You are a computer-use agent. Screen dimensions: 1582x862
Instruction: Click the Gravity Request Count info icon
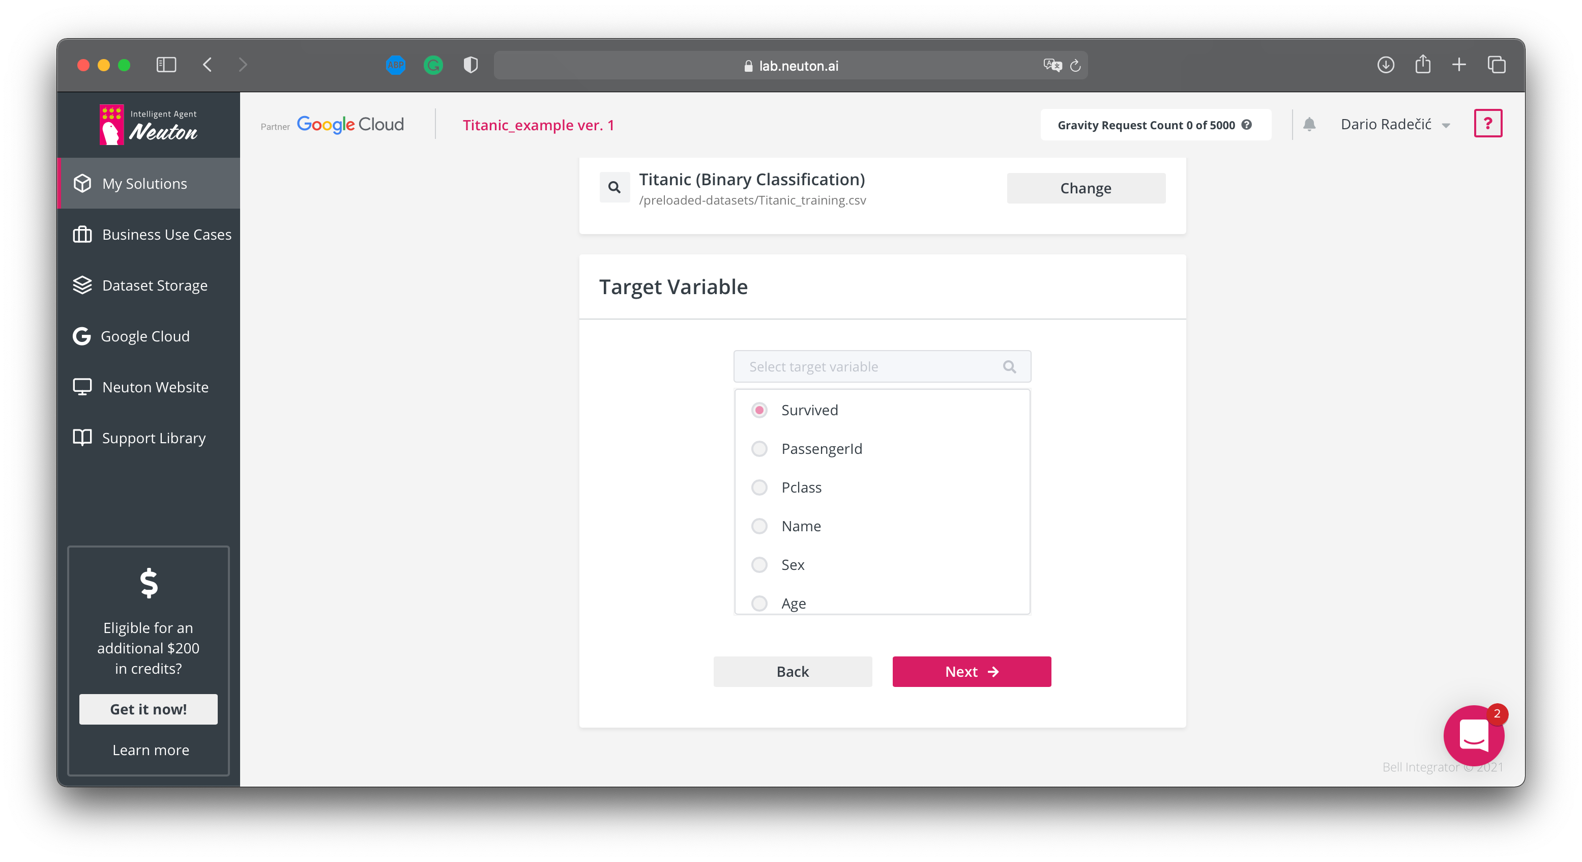(1247, 125)
